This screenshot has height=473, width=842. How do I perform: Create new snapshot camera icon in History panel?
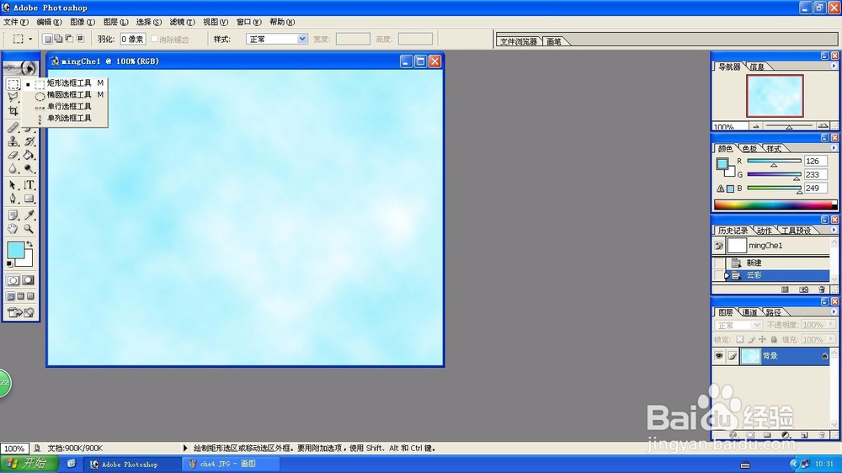point(803,290)
